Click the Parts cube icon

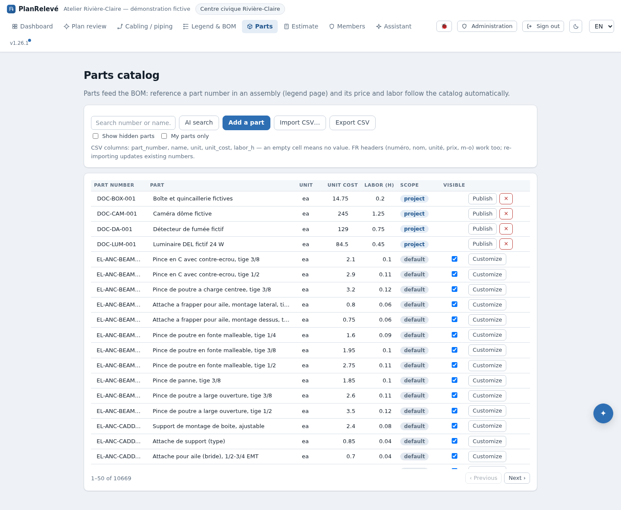(250, 26)
